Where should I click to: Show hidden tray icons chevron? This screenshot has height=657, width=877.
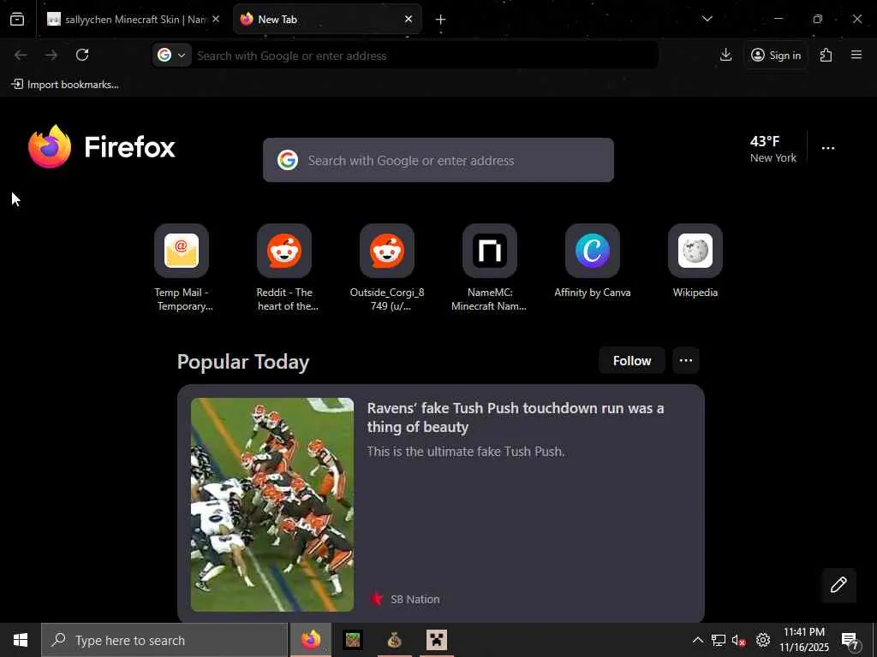(x=697, y=640)
